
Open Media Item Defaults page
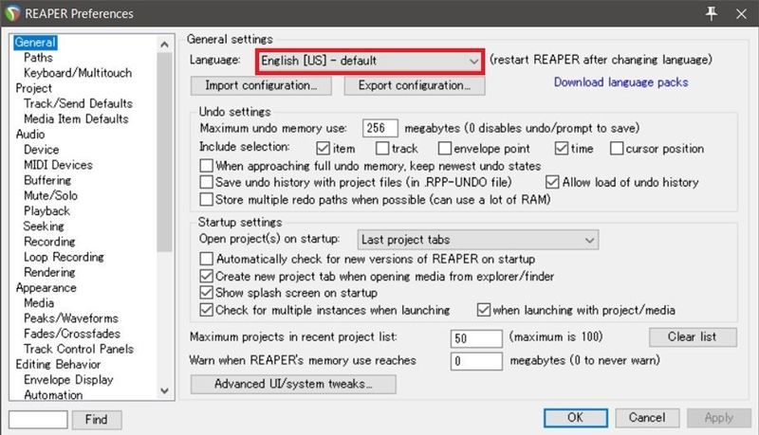76,118
